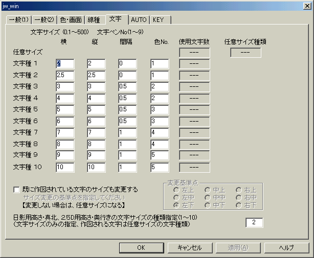The image size is (314, 258).
Task: Click the 間隔 field of 文字種 5
Action: tap(127, 110)
